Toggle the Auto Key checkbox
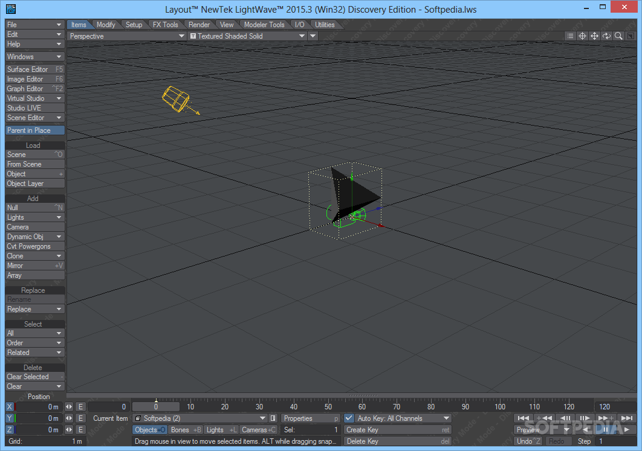 [x=349, y=418]
